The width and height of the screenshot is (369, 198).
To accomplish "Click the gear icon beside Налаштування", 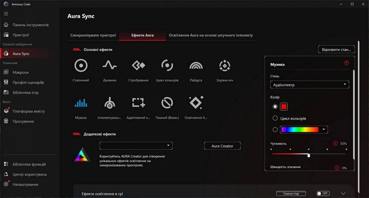I will coord(6,184).
